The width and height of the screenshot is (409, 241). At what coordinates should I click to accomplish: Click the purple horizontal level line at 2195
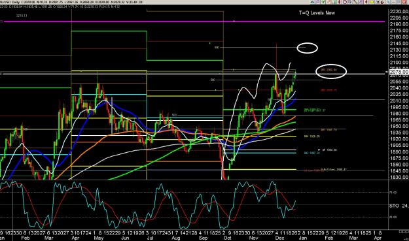194,22
